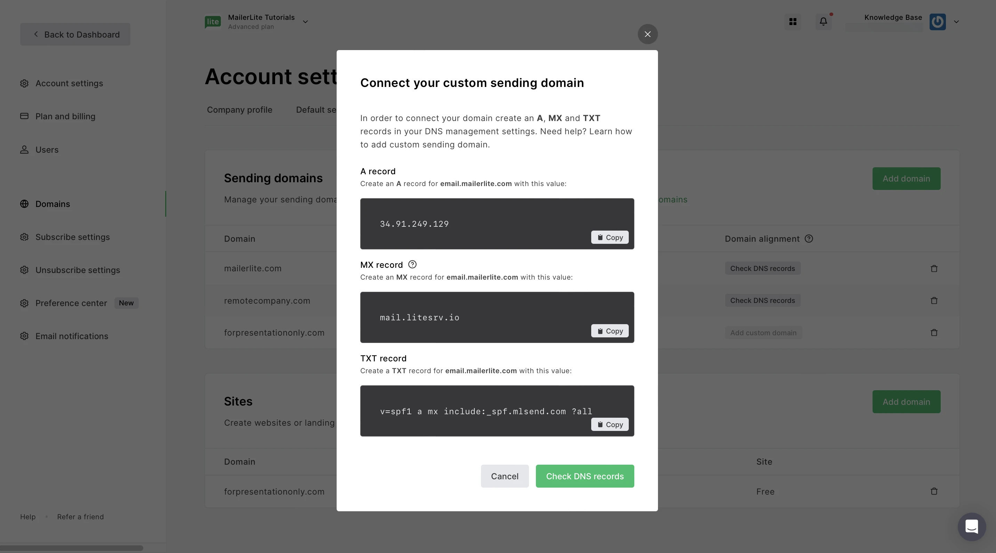Open the MX record help tooltip
The height and width of the screenshot is (553, 996).
point(412,265)
